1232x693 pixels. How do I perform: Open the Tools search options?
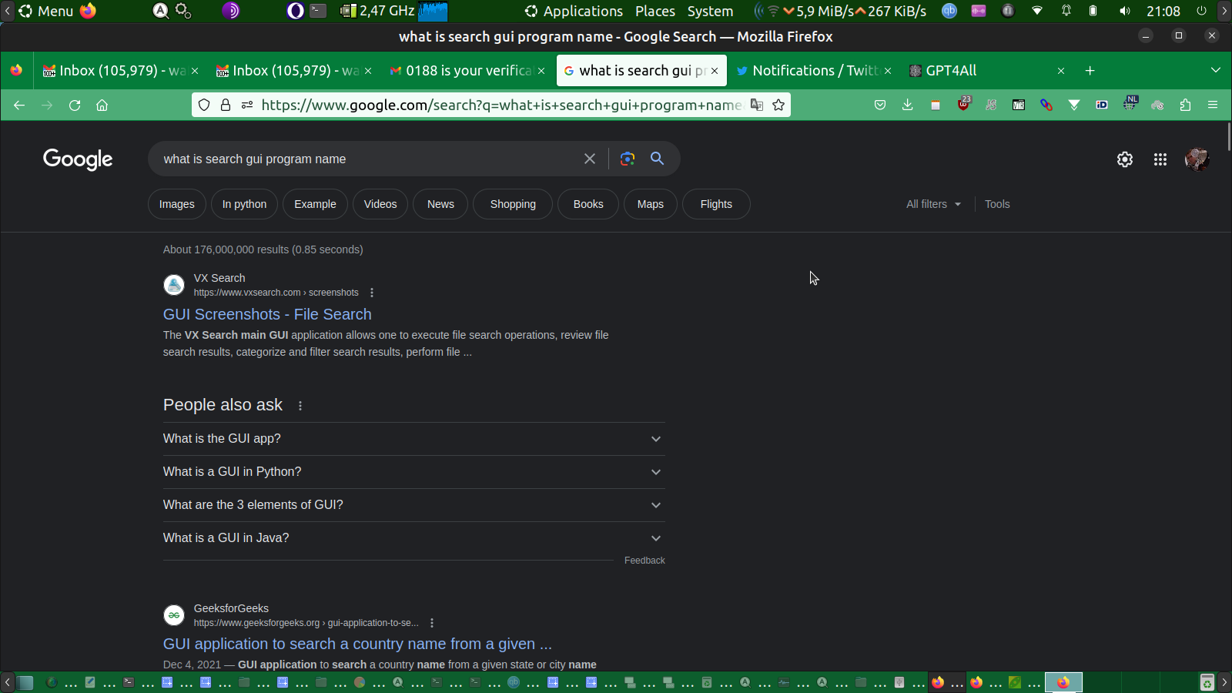[997, 204]
